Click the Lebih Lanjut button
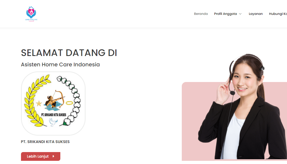This screenshot has height=164, width=287. tap(41, 156)
